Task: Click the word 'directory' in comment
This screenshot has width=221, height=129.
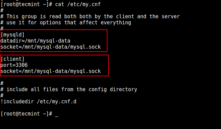Action: click(x=123, y=89)
